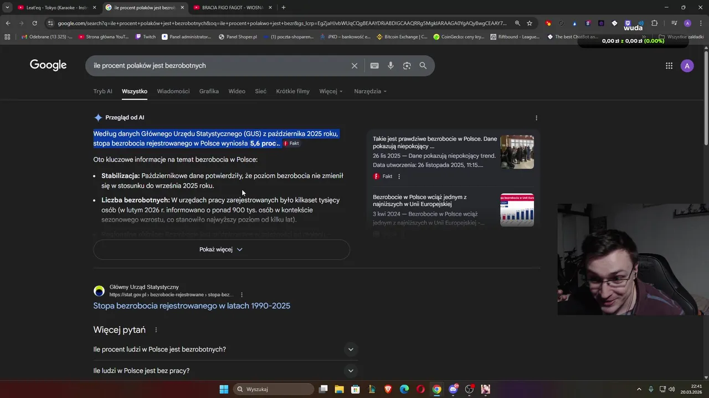709x398 pixels.
Task: Open Panel Shoper.pl bookmark
Action: tap(238, 36)
